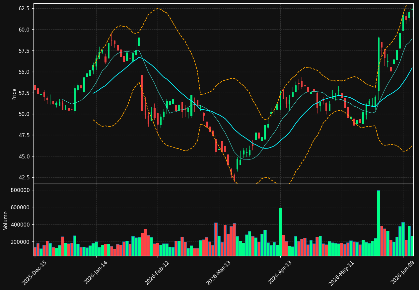Image resolution: width=419 pixels, height=290 pixels.
Task: Click the 200000 volume tick label
Action: tap(20, 242)
